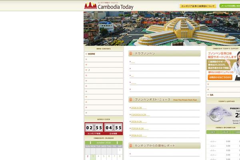Click the ナウプノンペン section header
Screen dimensions: 240x160
pos(164,54)
